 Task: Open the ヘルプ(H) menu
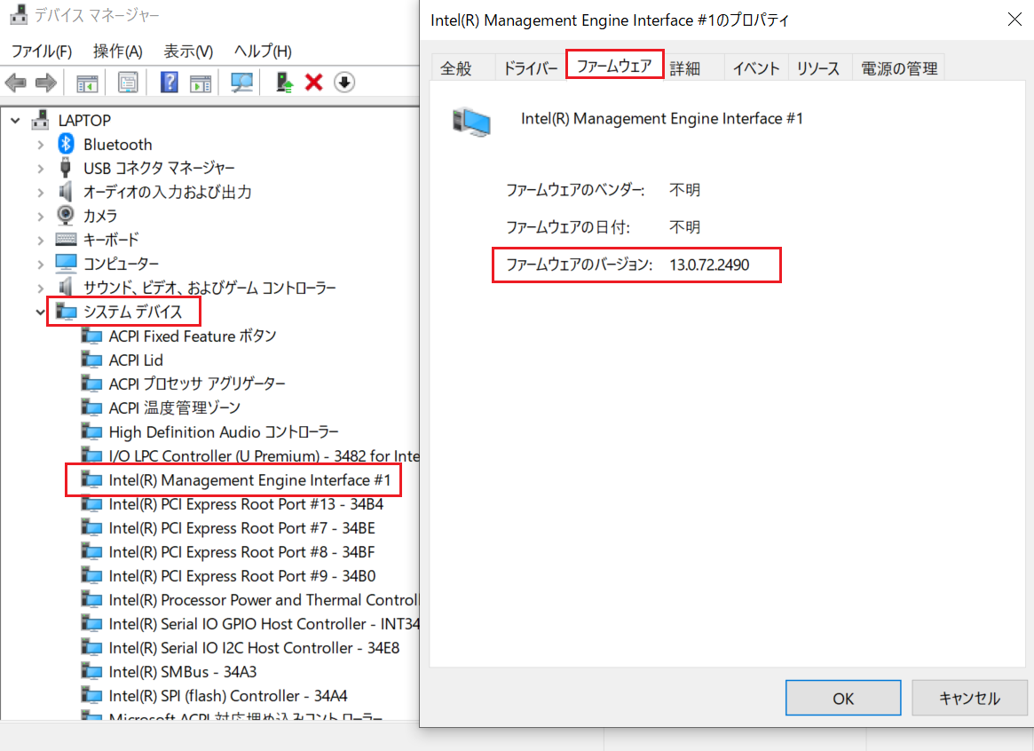263,51
